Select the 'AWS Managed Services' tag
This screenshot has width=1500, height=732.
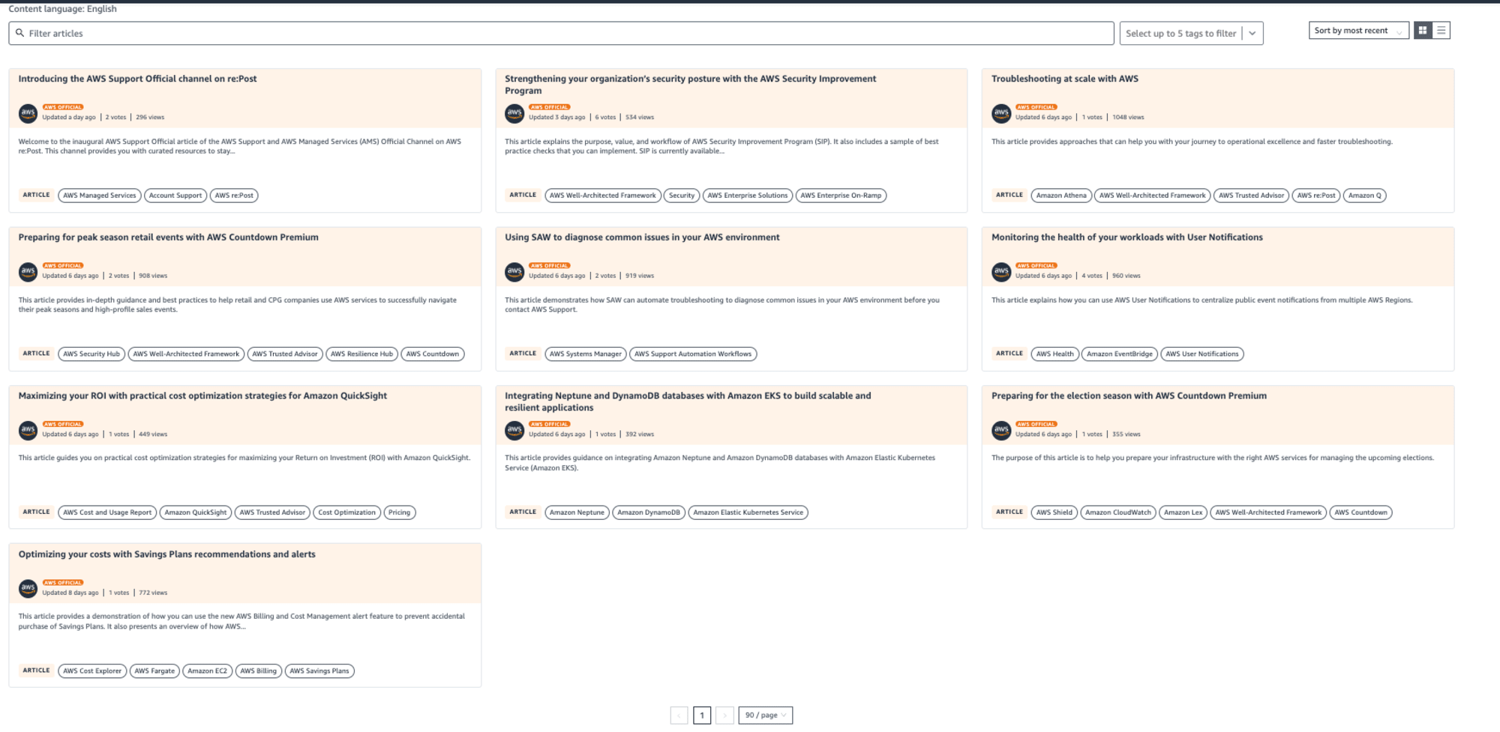tap(100, 196)
